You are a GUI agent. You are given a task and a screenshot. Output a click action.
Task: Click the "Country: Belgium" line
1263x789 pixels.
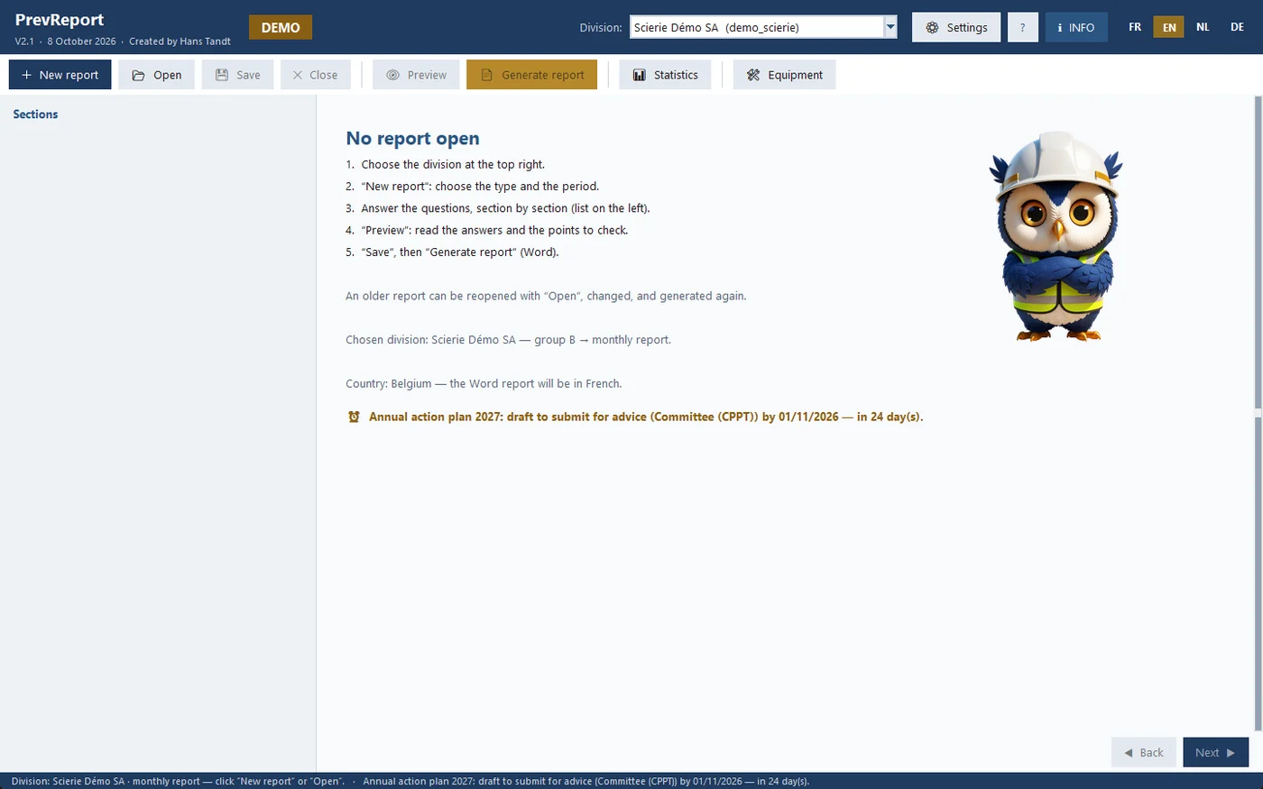(484, 383)
